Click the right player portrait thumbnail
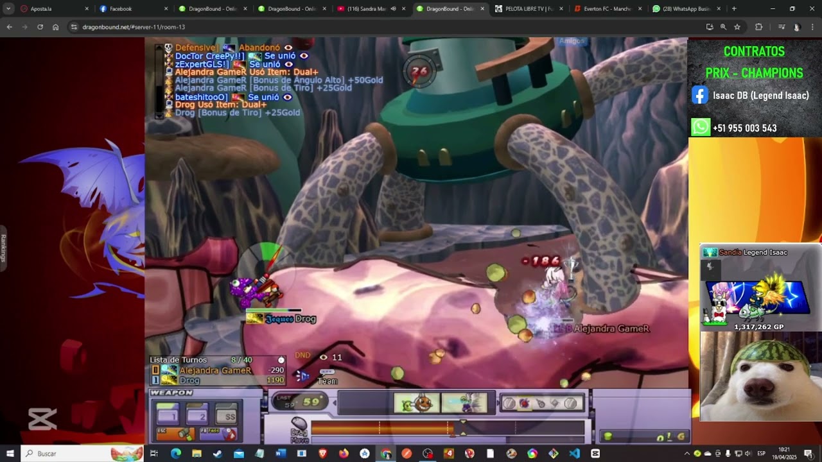The width and height of the screenshot is (822, 462). pyautogui.click(x=465, y=403)
